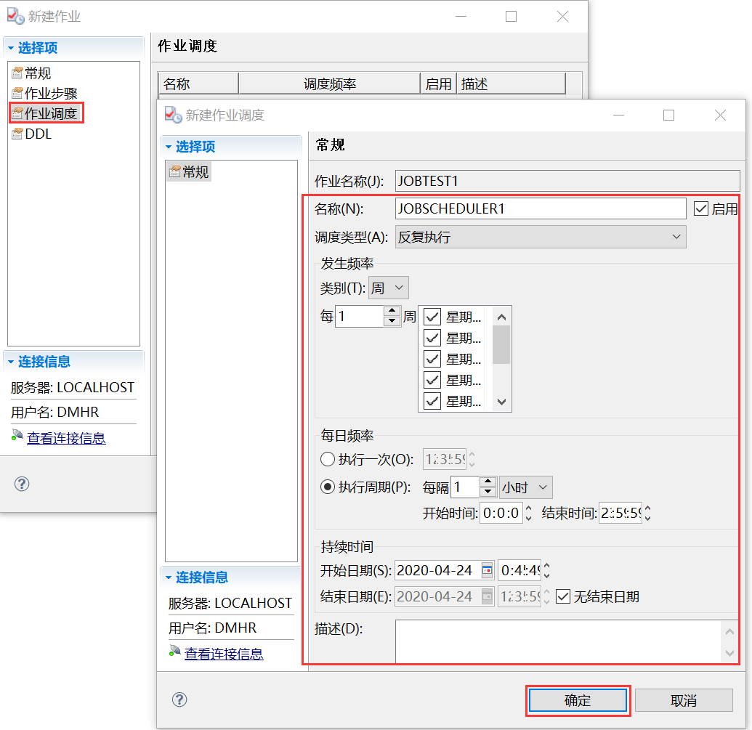Click the 描述 column header

point(511,84)
